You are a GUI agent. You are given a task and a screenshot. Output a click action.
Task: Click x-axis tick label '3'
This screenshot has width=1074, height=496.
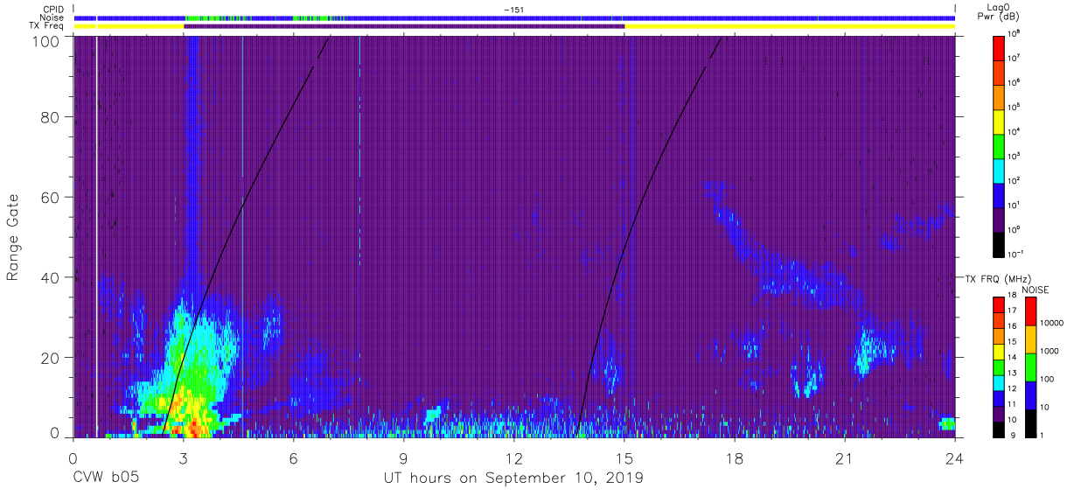(183, 458)
